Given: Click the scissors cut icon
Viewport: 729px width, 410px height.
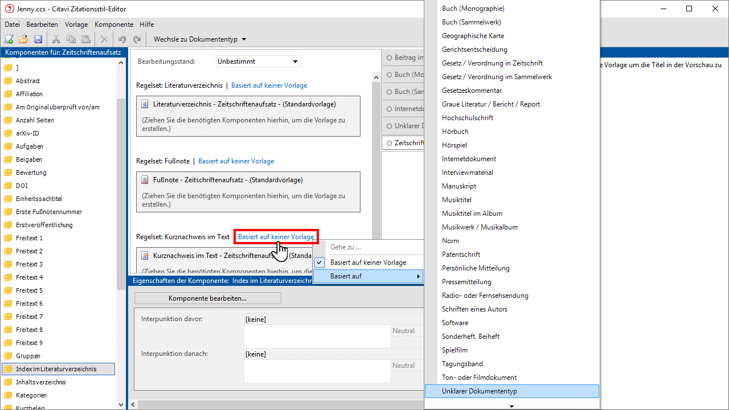Looking at the screenshot, I should point(56,39).
